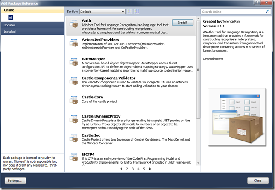Open the Installed section
This screenshot has width=275, height=190.
coord(32,32)
